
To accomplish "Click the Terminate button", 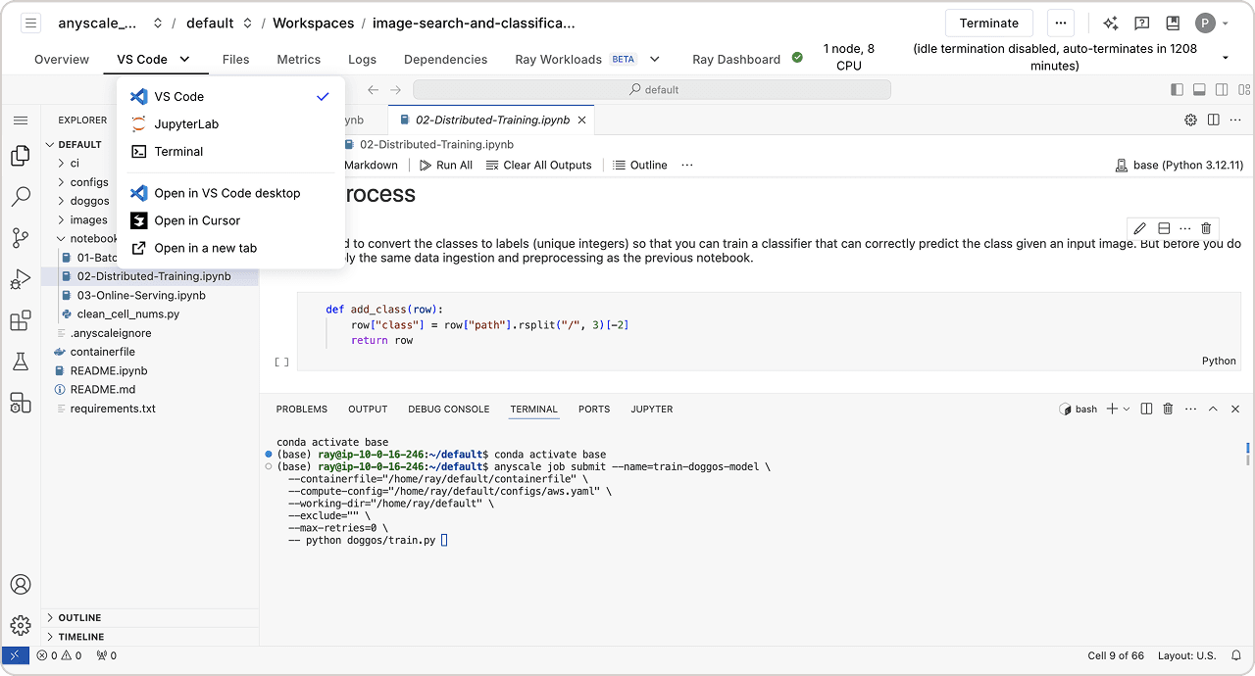I will (988, 22).
